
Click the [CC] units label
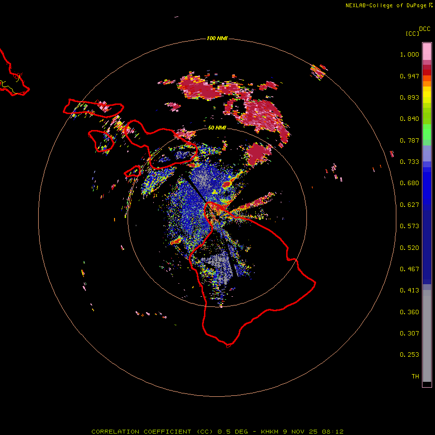(413, 33)
